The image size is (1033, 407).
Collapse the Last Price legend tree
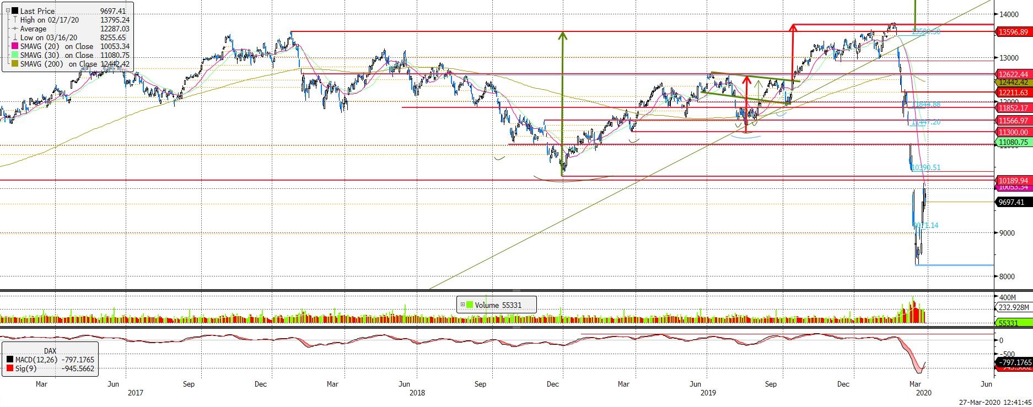(7, 10)
